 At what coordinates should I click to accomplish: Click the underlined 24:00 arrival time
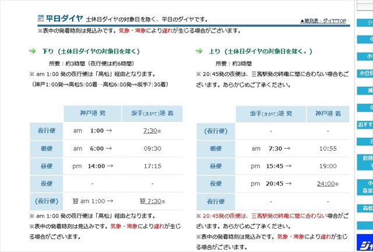323,183
